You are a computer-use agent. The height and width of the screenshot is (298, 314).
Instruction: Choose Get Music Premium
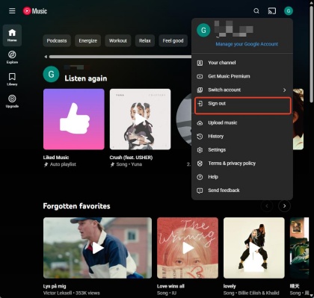point(242,76)
